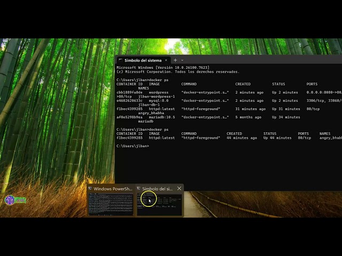342x256 pixels.
Task: Click the mysql:8.0 image entry
Action: tap(158, 100)
